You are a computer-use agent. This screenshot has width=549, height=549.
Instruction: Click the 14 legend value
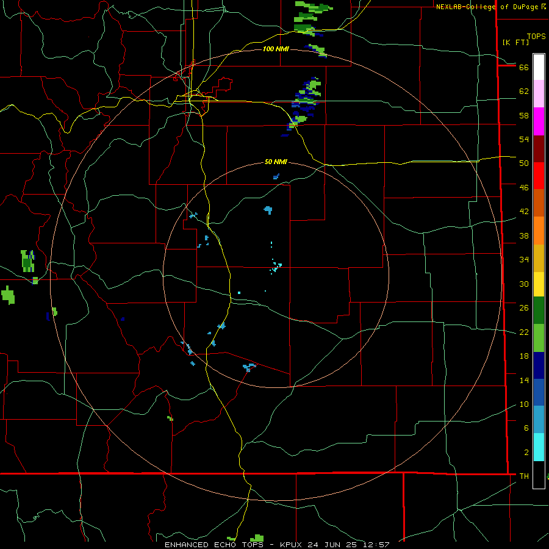point(524,380)
